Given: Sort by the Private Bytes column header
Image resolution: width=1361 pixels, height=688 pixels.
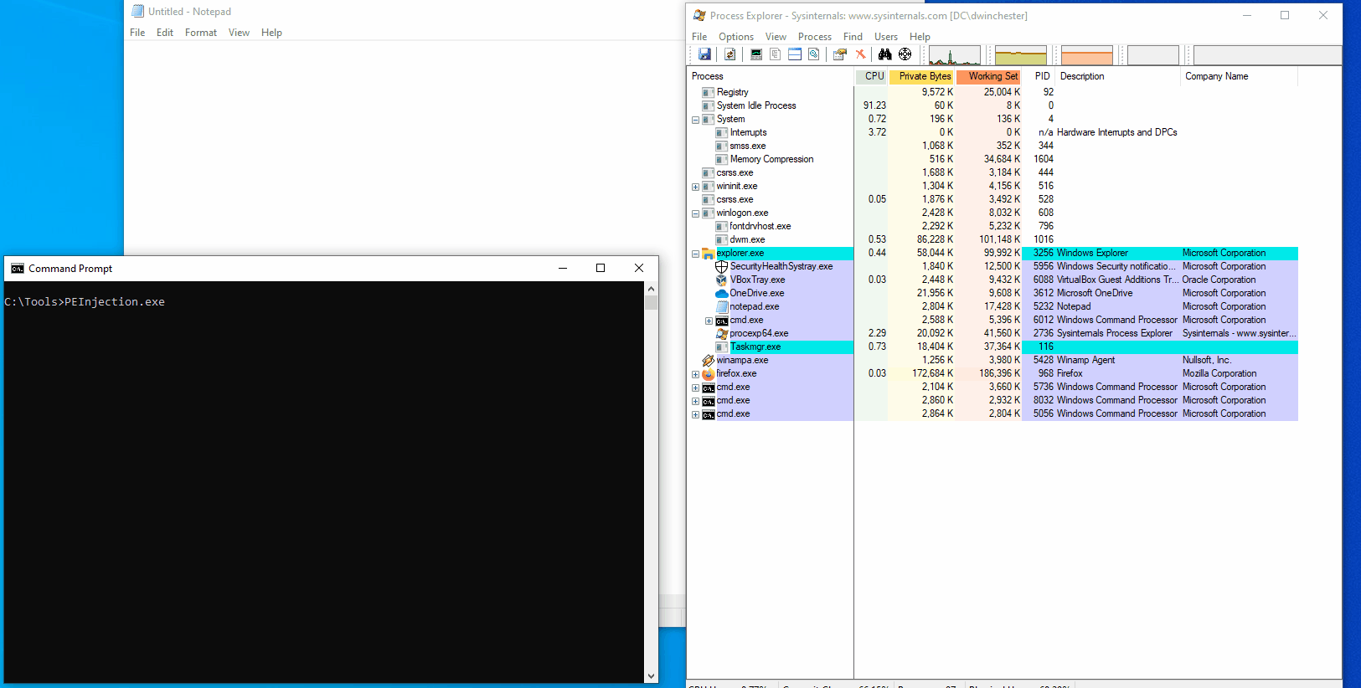Looking at the screenshot, I should point(922,76).
